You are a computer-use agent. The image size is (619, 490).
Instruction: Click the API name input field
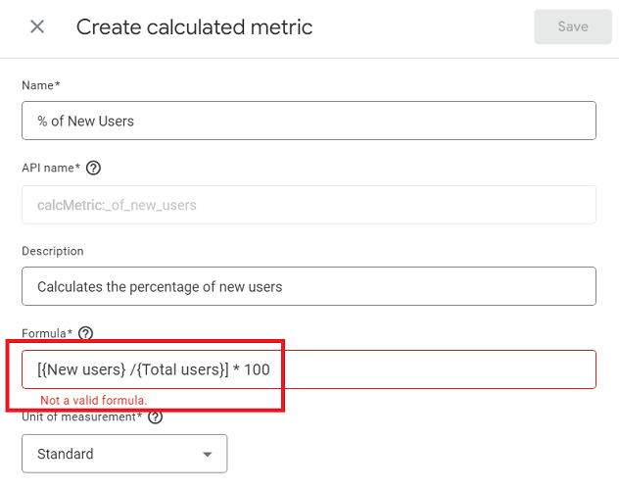[309, 205]
